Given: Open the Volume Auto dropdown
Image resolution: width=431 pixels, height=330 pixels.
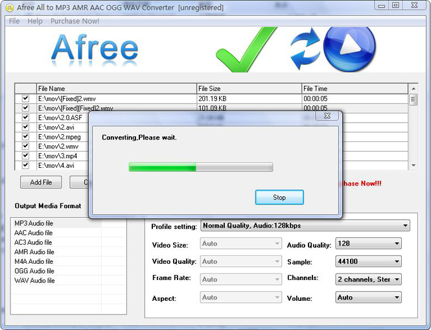Looking at the screenshot, I should [368, 298].
